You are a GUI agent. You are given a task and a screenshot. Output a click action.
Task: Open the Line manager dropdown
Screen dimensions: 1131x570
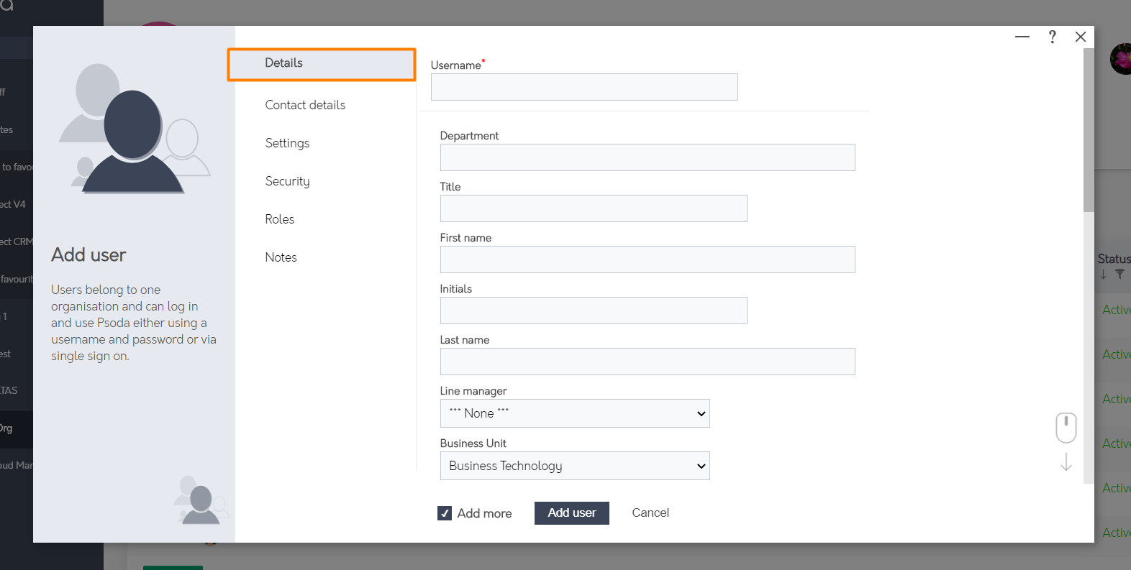click(574, 413)
